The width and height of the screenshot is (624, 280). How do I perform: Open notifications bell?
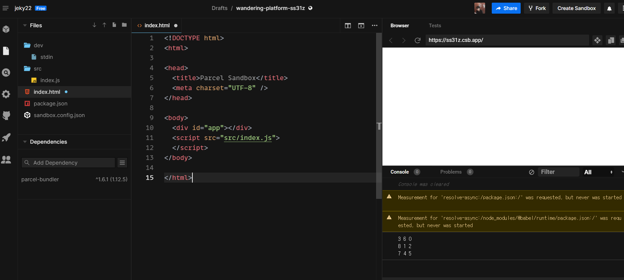point(609,8)
